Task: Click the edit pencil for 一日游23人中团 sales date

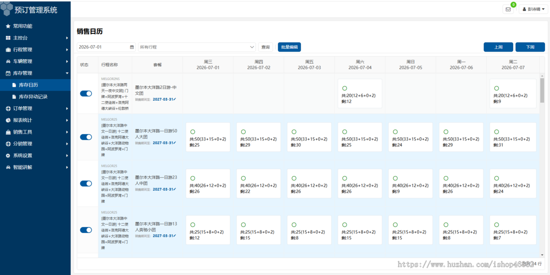Action: click(175, 189)
